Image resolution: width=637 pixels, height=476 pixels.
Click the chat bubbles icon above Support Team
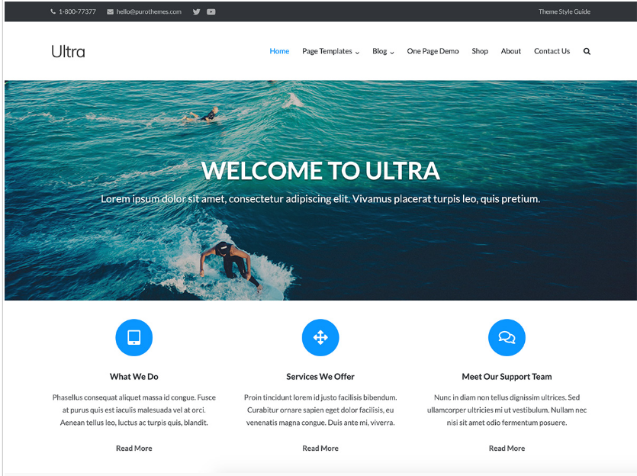click(x=507, y=337)
